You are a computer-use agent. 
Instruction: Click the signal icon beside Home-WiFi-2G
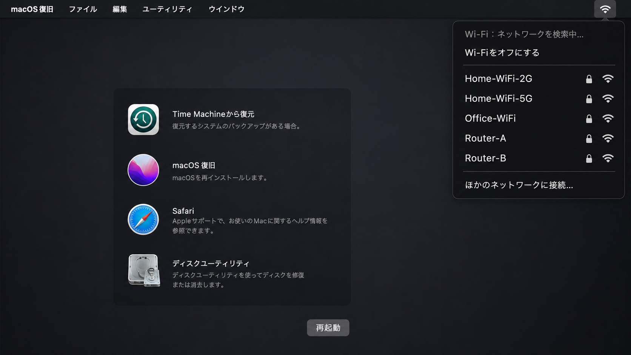[x=608, y=78]
